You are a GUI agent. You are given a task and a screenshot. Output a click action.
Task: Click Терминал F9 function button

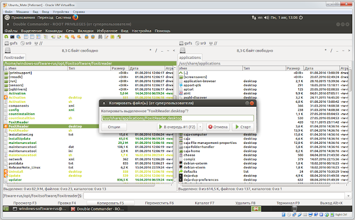pos(288,203)
